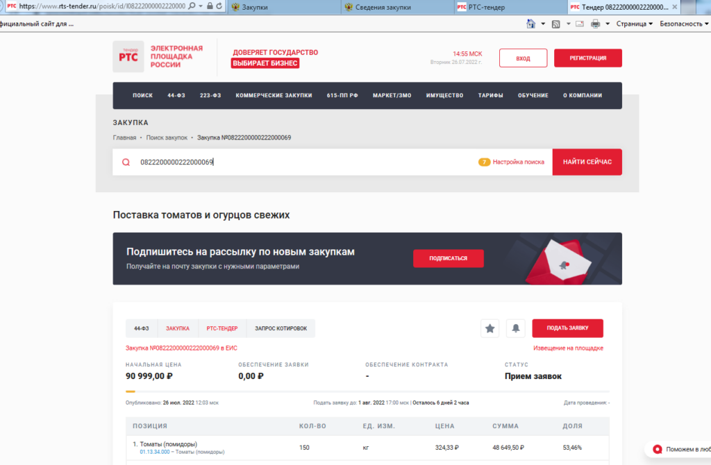
Task: Click the printer icon in the command bar
Action: coord(595,24)
